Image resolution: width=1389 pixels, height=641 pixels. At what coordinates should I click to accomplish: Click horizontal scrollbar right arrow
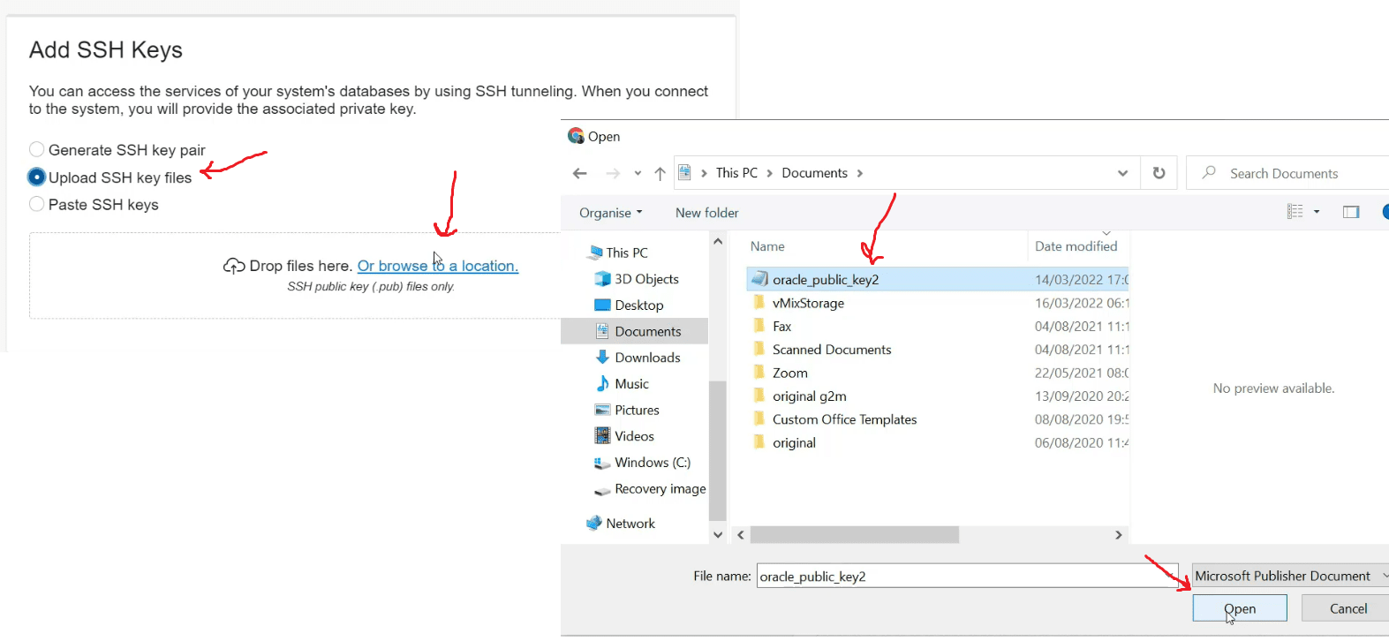click(x=1119, y=535)
